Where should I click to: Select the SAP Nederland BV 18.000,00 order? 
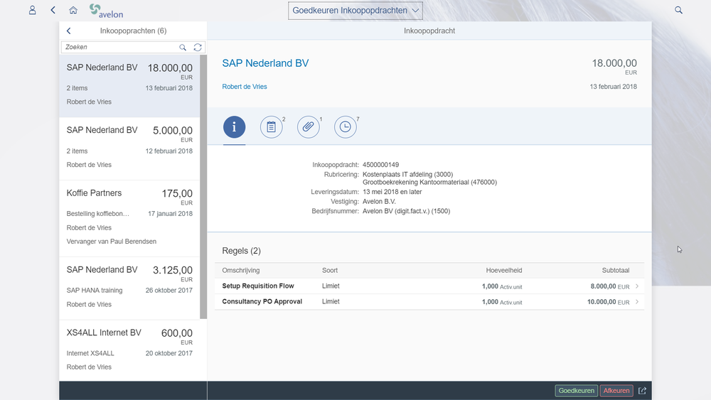click(129, 86)
